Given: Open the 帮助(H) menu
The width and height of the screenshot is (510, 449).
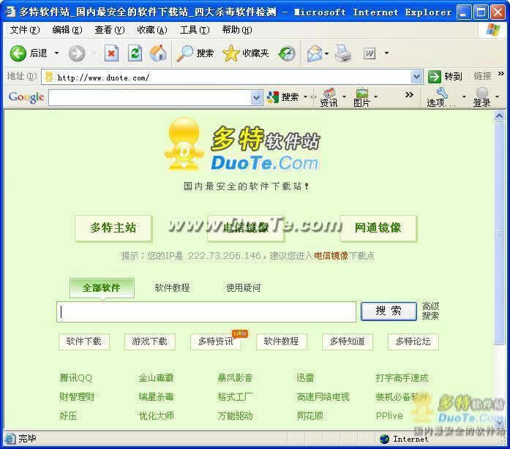Looking at the screenshot, I should click(x=237, y=30).
